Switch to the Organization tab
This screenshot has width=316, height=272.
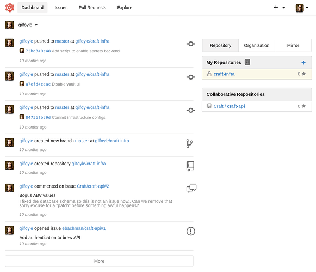click(257, 45)
